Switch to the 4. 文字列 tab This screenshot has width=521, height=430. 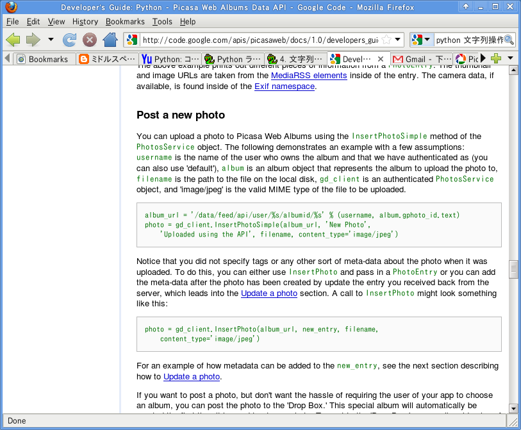(x=295, y=59)
